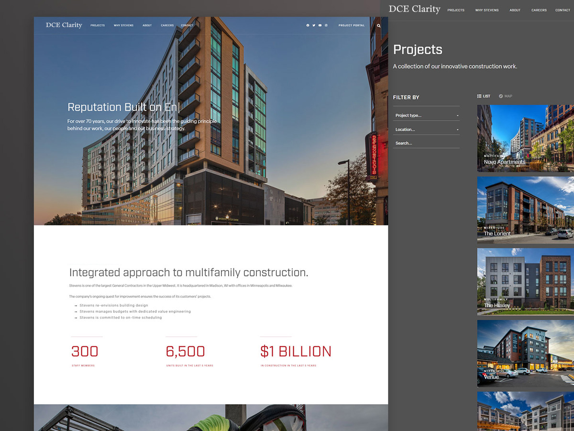Open Contact menu on the homepage

187,25
